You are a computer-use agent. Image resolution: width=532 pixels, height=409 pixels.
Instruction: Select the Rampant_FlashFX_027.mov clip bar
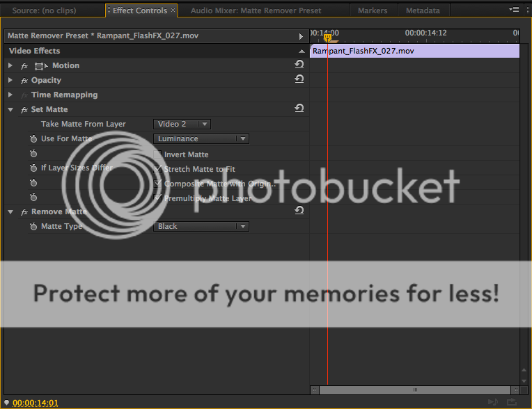(x=414, y=51)
